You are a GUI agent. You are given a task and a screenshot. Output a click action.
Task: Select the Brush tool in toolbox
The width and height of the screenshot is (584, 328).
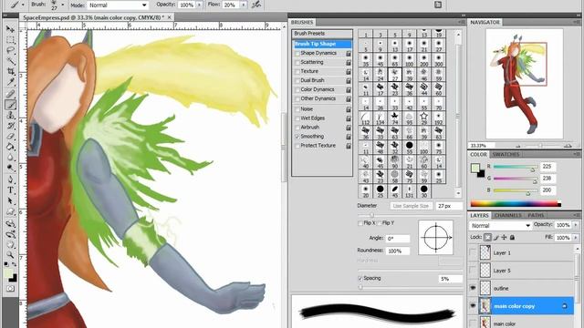pos(10,105)
